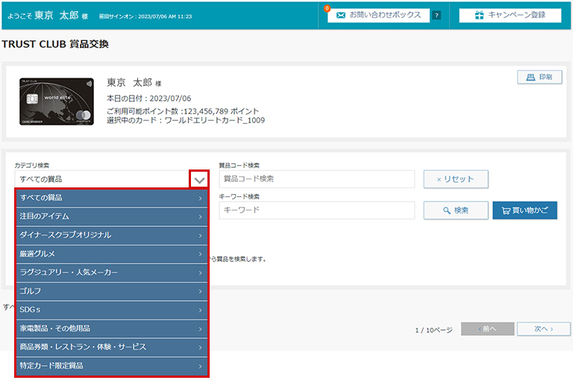The height and width of the screenshot is (389, 573).
Task: Click the 検索 search button
Action: coord(456,211)
